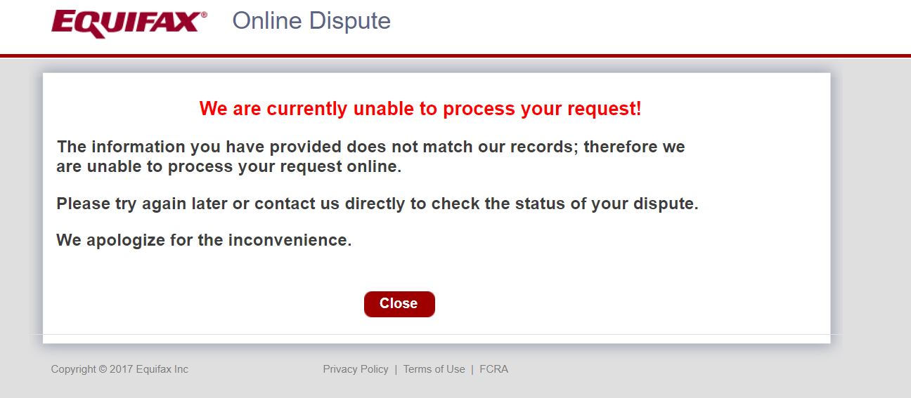The width and height of the screenshot is (911, 398).
Task: Click the Please try again later sentence
Action: pyautogui.click(x=377, y=204)
